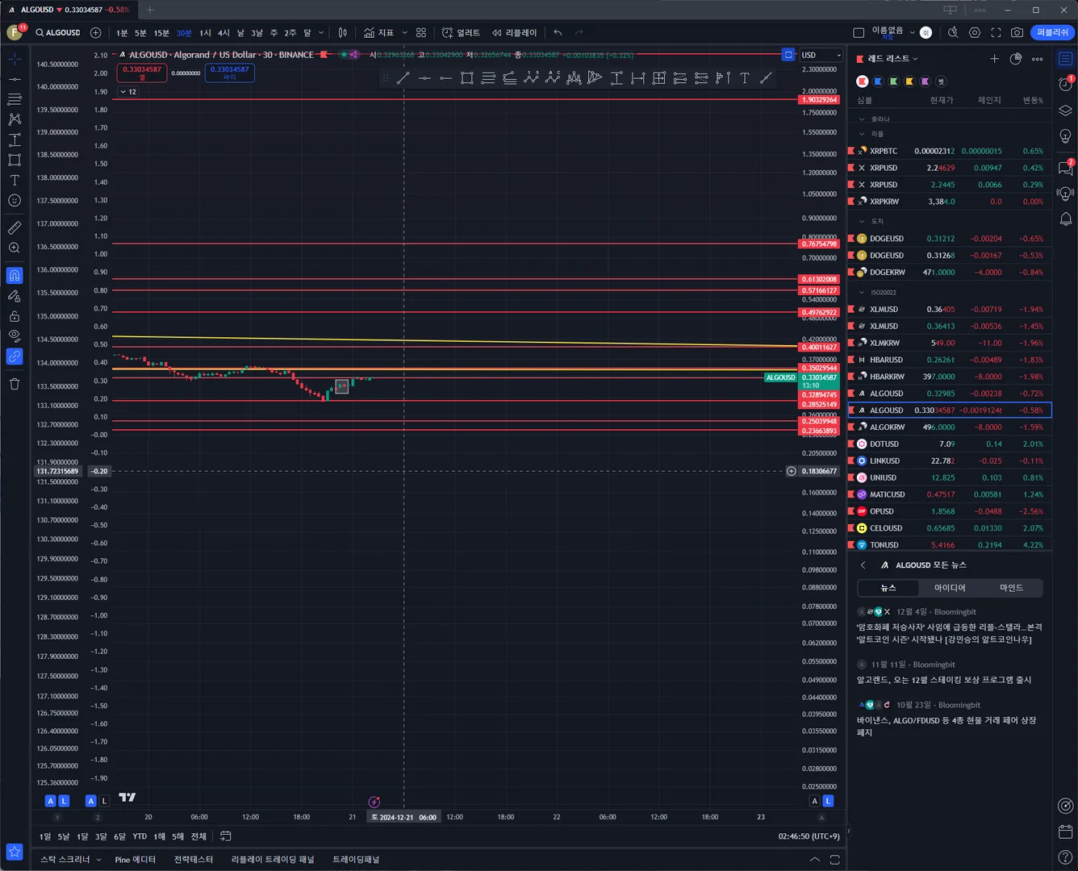The width and height of the screenshot is (1078, 871).
Task: Open the emoji and icons tool
Action: 15,200
